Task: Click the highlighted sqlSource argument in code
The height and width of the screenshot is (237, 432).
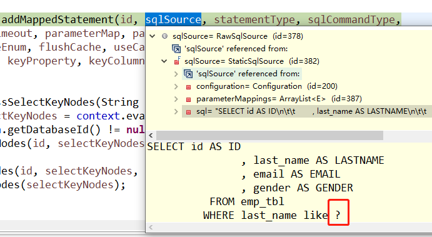Action: [173, 19]
